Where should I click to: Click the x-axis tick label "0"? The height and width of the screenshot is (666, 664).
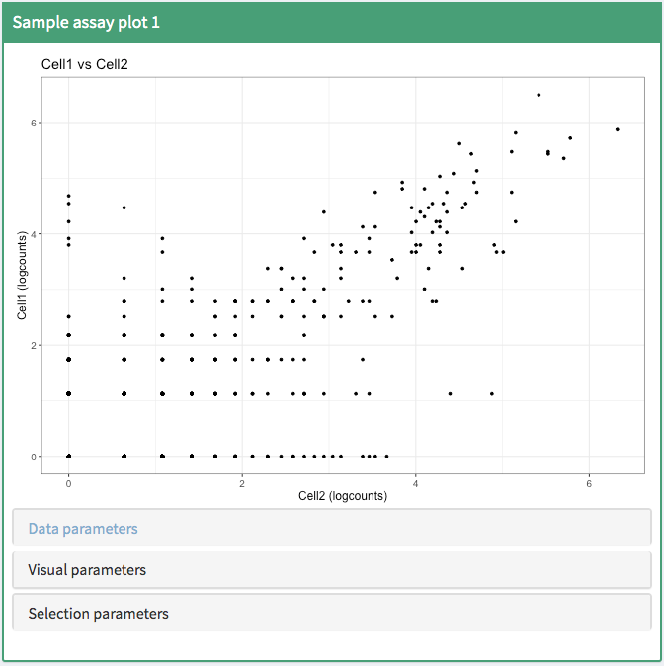coord(68,482)
